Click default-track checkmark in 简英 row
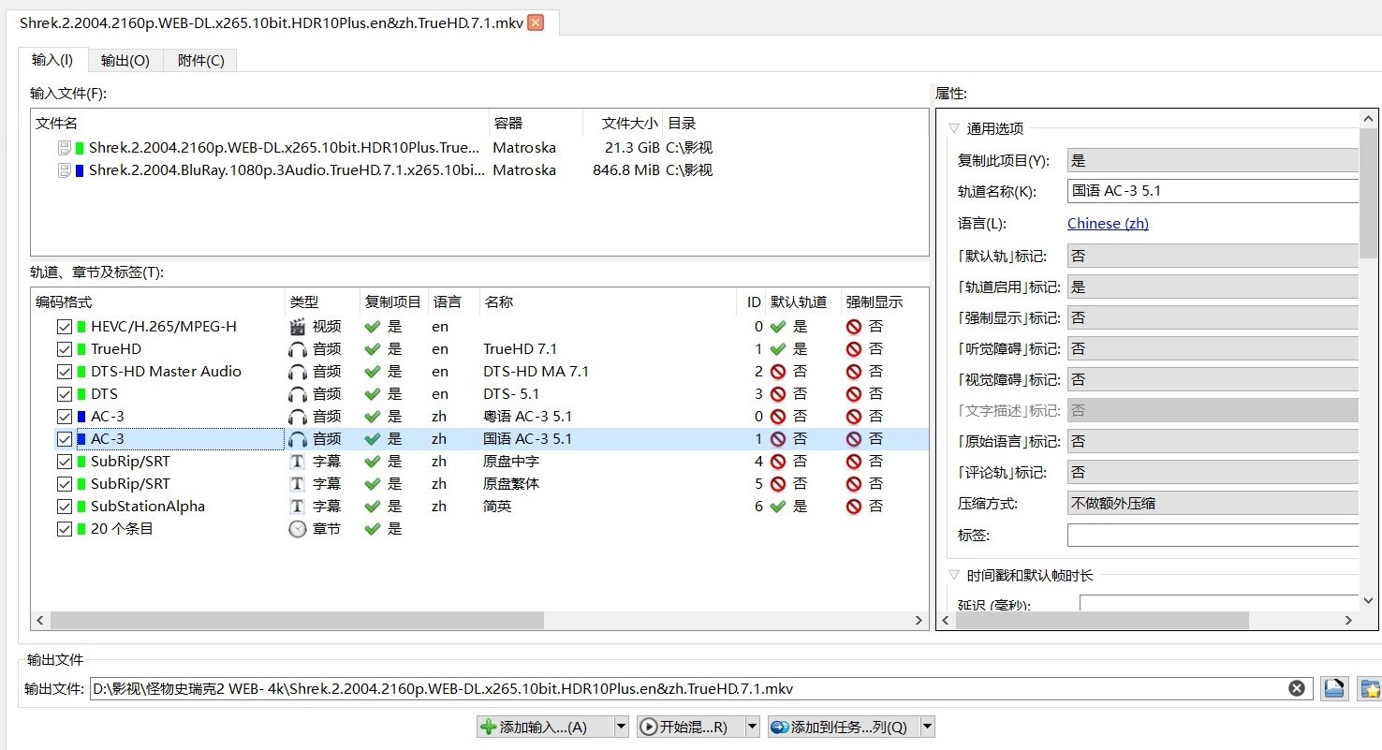The width and height of the screenshot is (1382, 750). coord(778,507)
